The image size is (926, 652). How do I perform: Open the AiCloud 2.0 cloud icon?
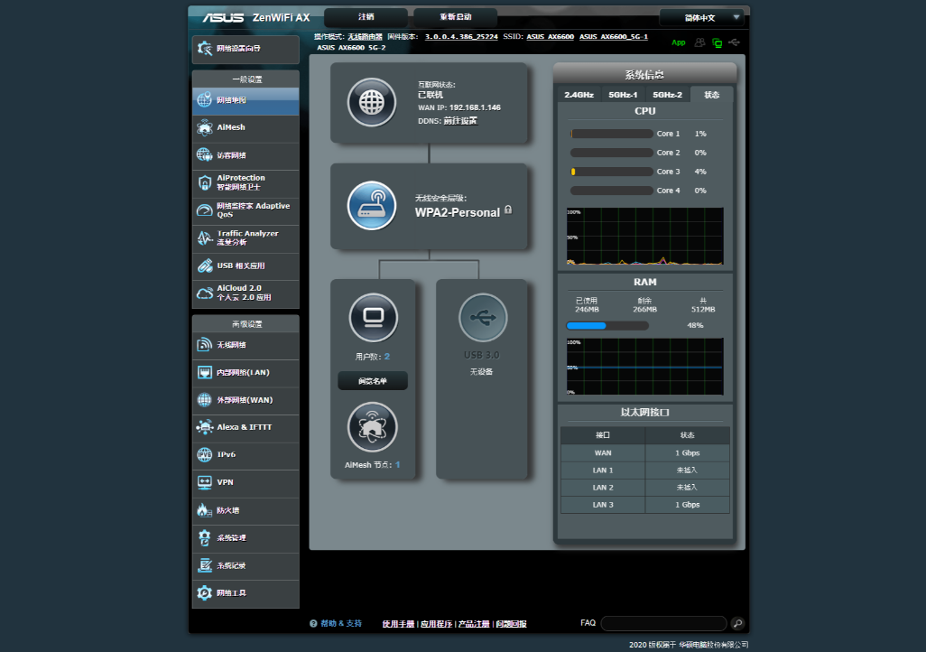click(204, 293)
